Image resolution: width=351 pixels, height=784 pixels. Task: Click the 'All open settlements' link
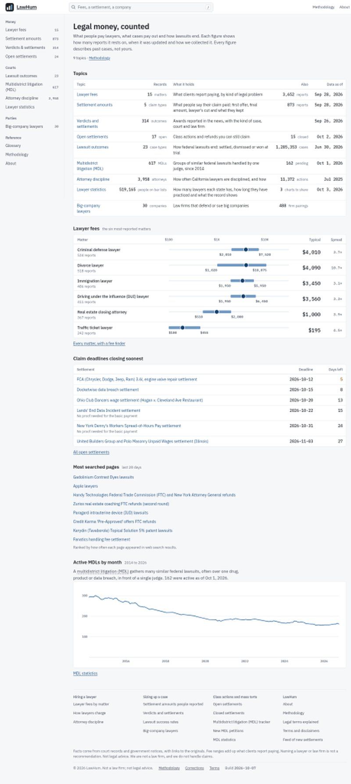coord(91,452)
